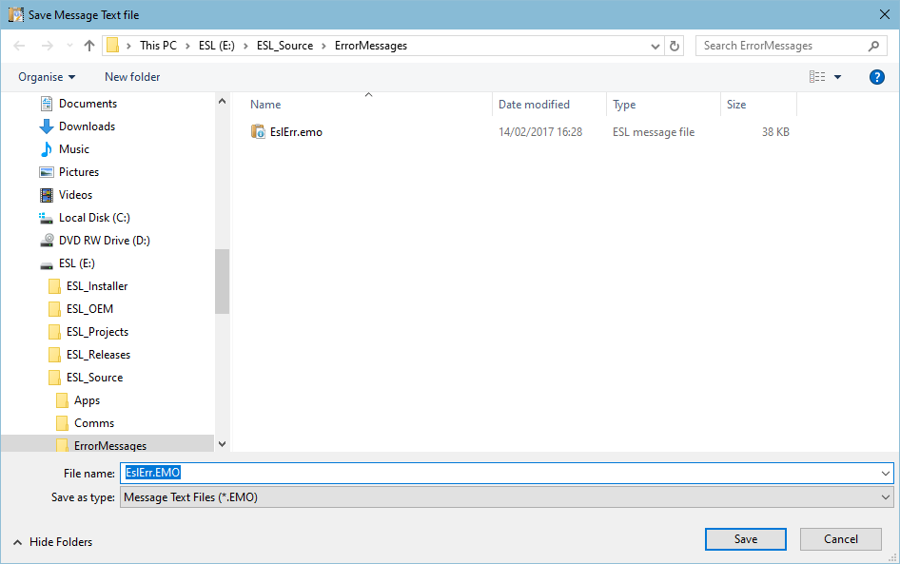Collapse the Hide Folders panel
The height and width of the screenshot is (564, 900).
pyautogui.click(x=53, y=542)
